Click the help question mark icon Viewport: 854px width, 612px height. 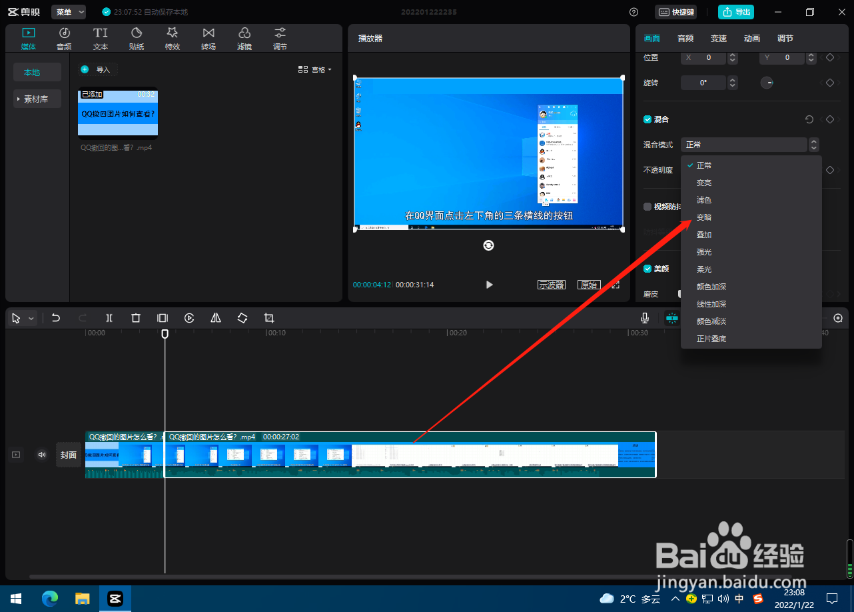[634, 12]
